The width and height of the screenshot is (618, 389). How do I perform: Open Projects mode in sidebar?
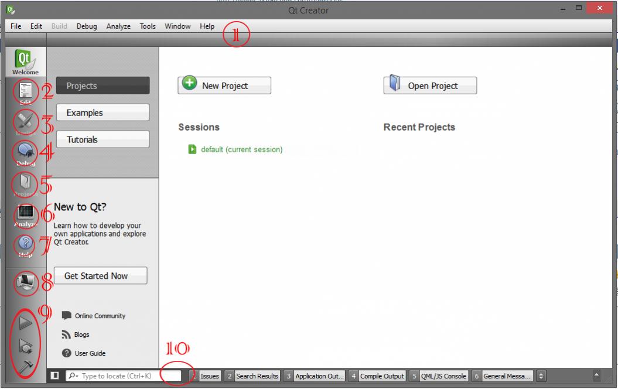click(26, 183)
